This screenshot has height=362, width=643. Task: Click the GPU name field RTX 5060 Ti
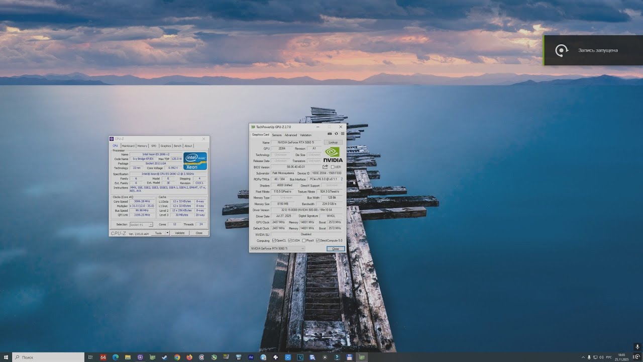tap(296, 142)
